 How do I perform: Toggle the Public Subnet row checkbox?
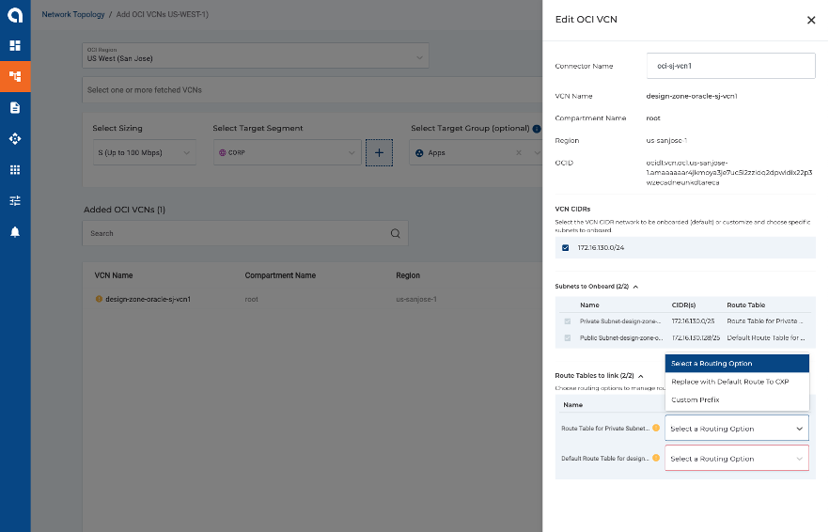(x=567, y=337)
